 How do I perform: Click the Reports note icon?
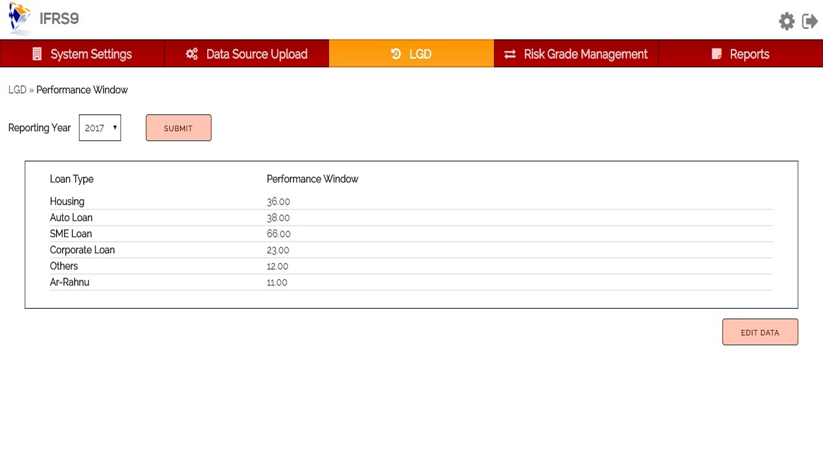tap(716, 54)
